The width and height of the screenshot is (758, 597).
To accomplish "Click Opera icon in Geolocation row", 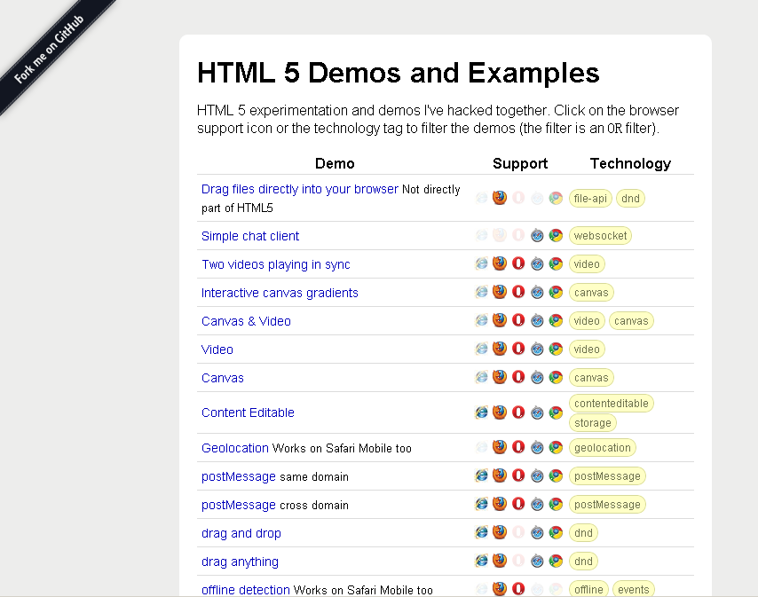I will coord(518,447).
